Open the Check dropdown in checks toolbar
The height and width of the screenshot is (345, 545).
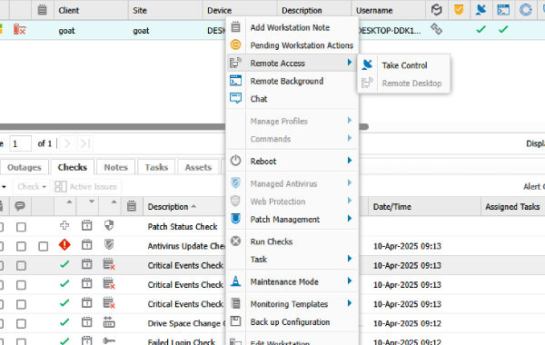click(32, 186)
